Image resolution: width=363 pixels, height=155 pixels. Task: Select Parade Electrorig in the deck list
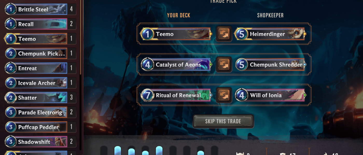tap(40, 112)
